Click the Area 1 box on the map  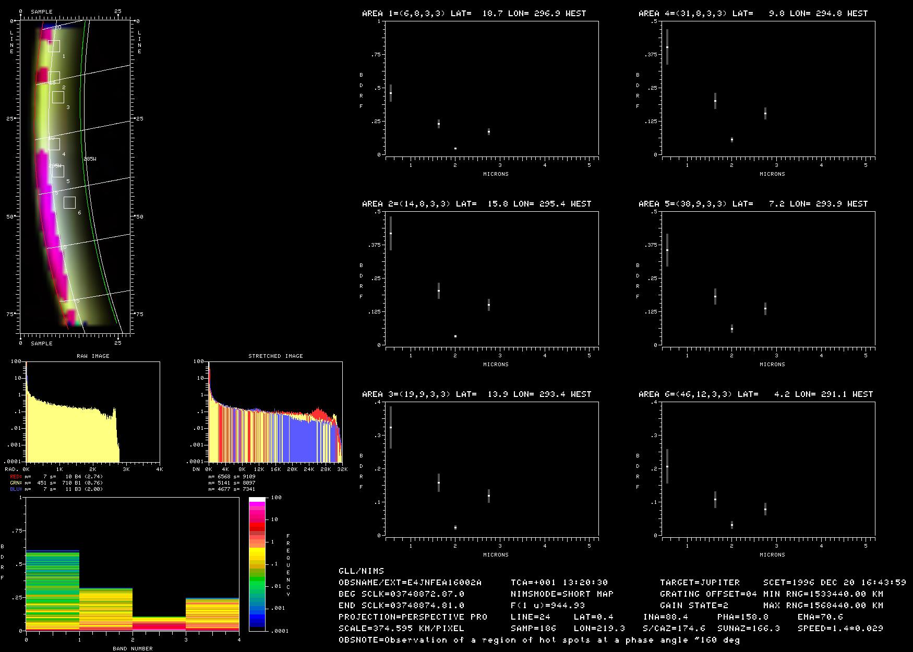pyautogui.click(x=54, y=46)
